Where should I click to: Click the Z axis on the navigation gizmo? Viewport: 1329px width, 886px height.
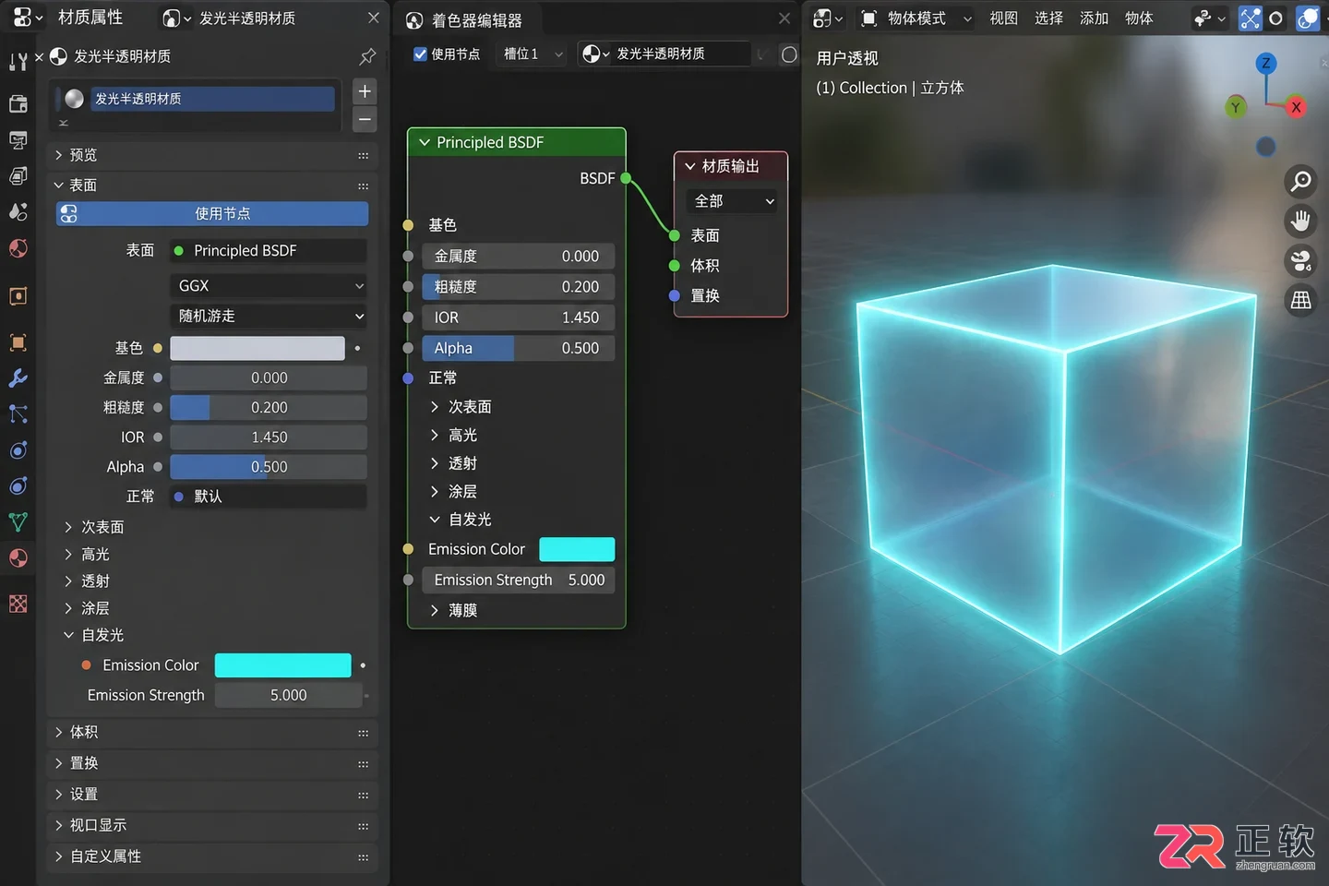1265,63
